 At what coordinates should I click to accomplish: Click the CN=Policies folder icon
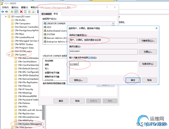pos(16,103)
